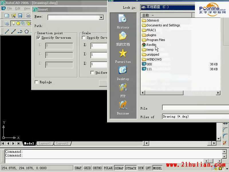Viewport: 229px width, 172px height.
Task: Click file list scrollbar right arrow
Action: coord(218,93)
